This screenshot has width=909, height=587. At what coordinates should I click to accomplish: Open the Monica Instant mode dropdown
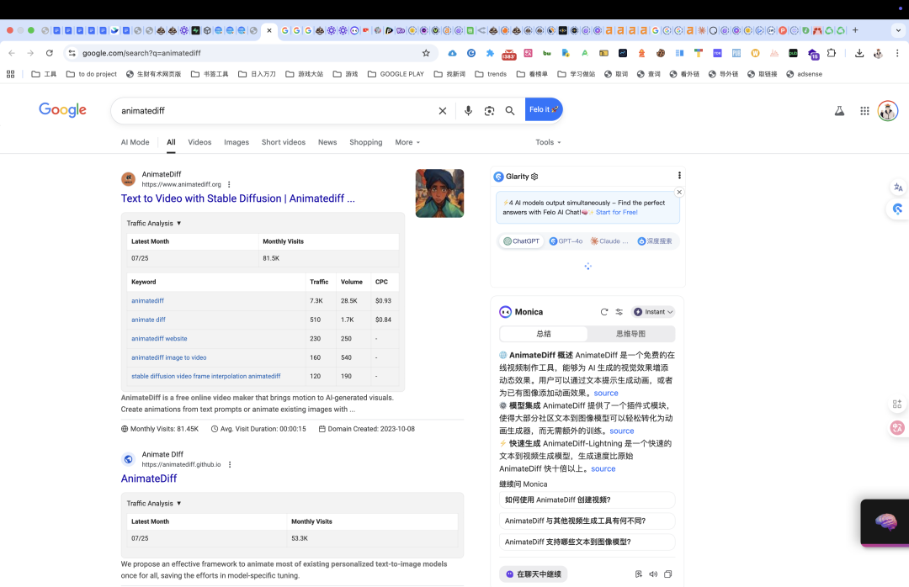(653, 312)
